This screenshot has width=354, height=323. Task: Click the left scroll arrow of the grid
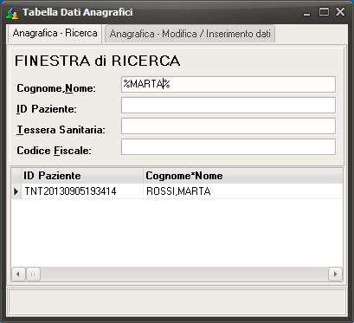(18, 274)
